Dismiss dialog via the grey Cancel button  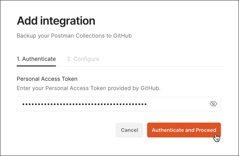[129, 130]
